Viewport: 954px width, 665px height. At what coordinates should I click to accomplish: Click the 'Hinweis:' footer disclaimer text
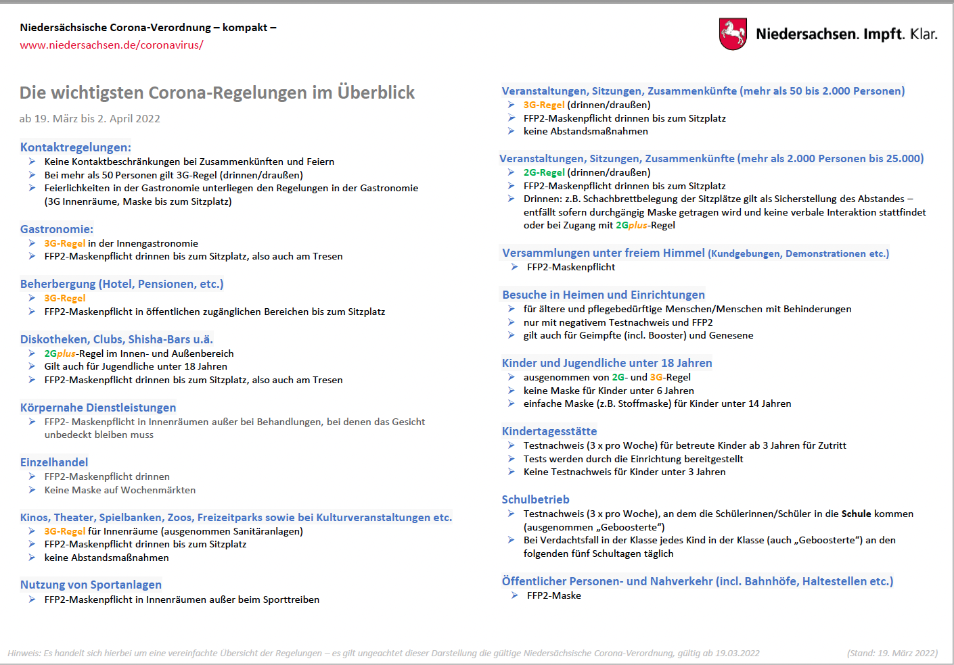click(x=384, y=654)
